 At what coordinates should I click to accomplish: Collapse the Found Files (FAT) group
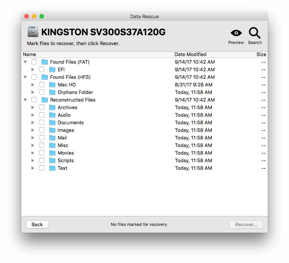click(25, 62)
